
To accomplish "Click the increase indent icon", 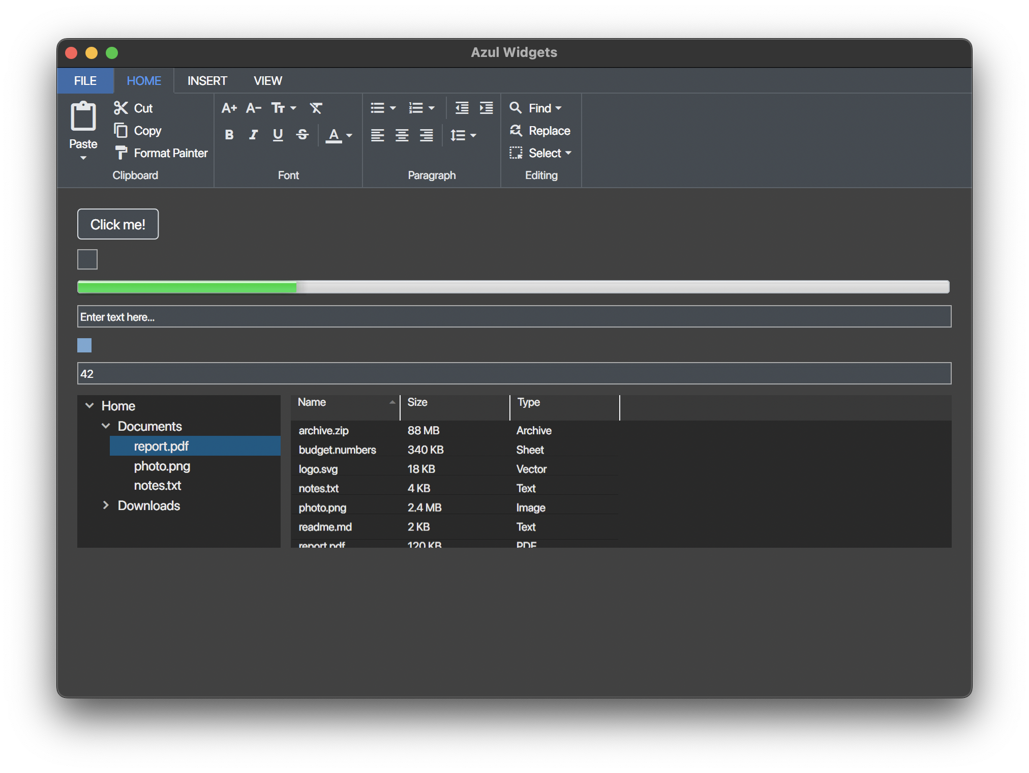I will click(487, 108).
